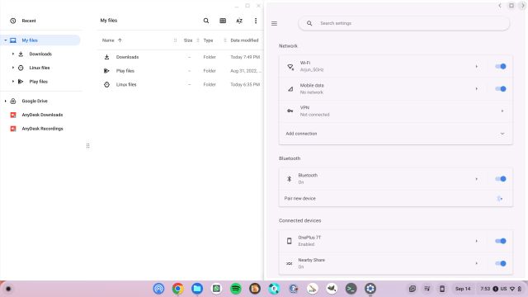Open Chrome from the shelf
This screenshot has width=528, height=297.
[178, 289]
